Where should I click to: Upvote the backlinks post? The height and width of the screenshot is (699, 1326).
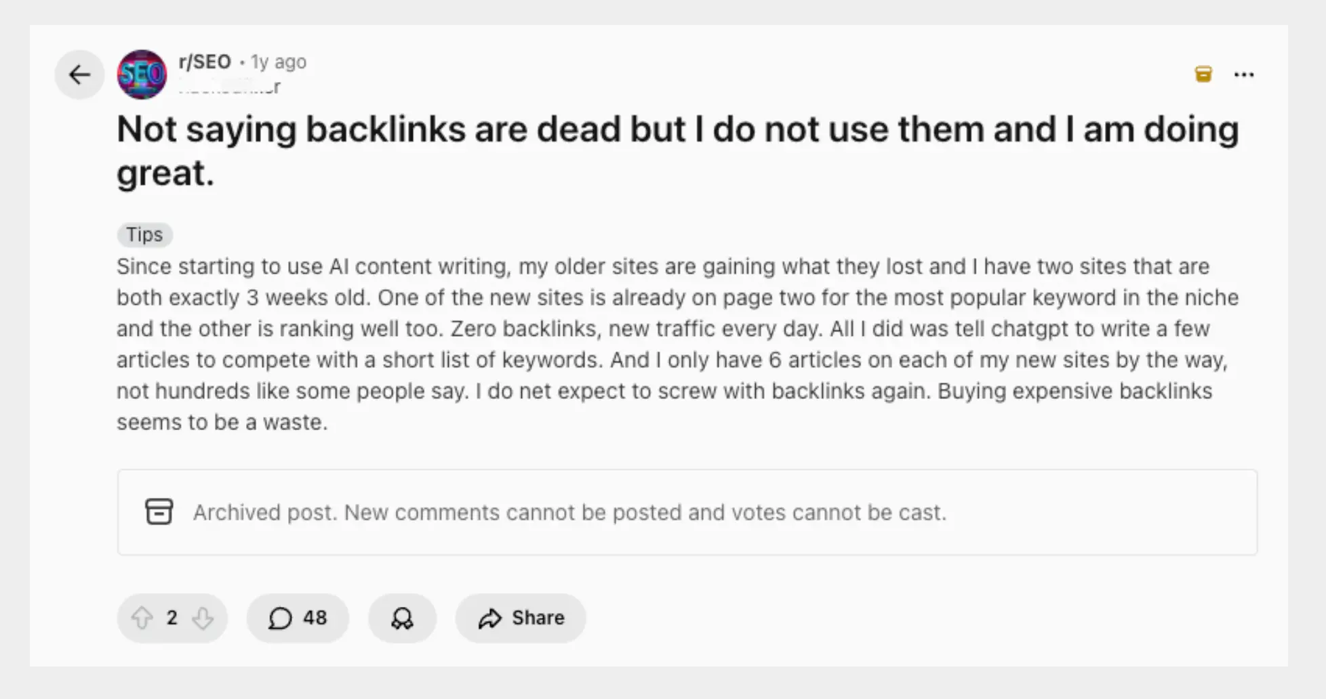tap(142, 618)
